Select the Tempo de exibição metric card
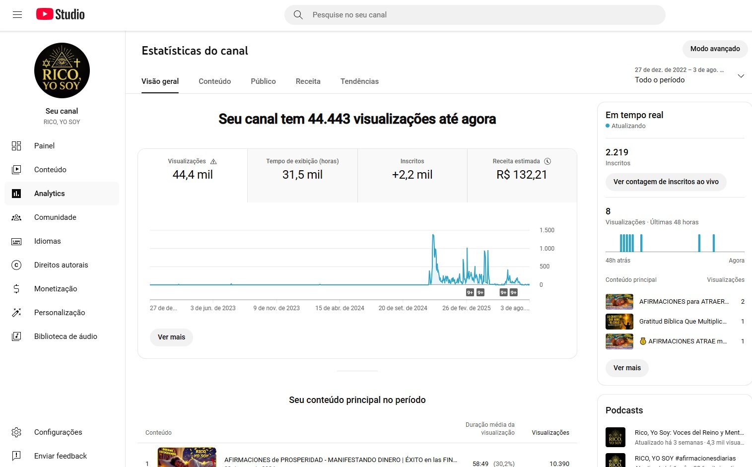The height and width of the screenshot is (467, 752). [302, 176]
